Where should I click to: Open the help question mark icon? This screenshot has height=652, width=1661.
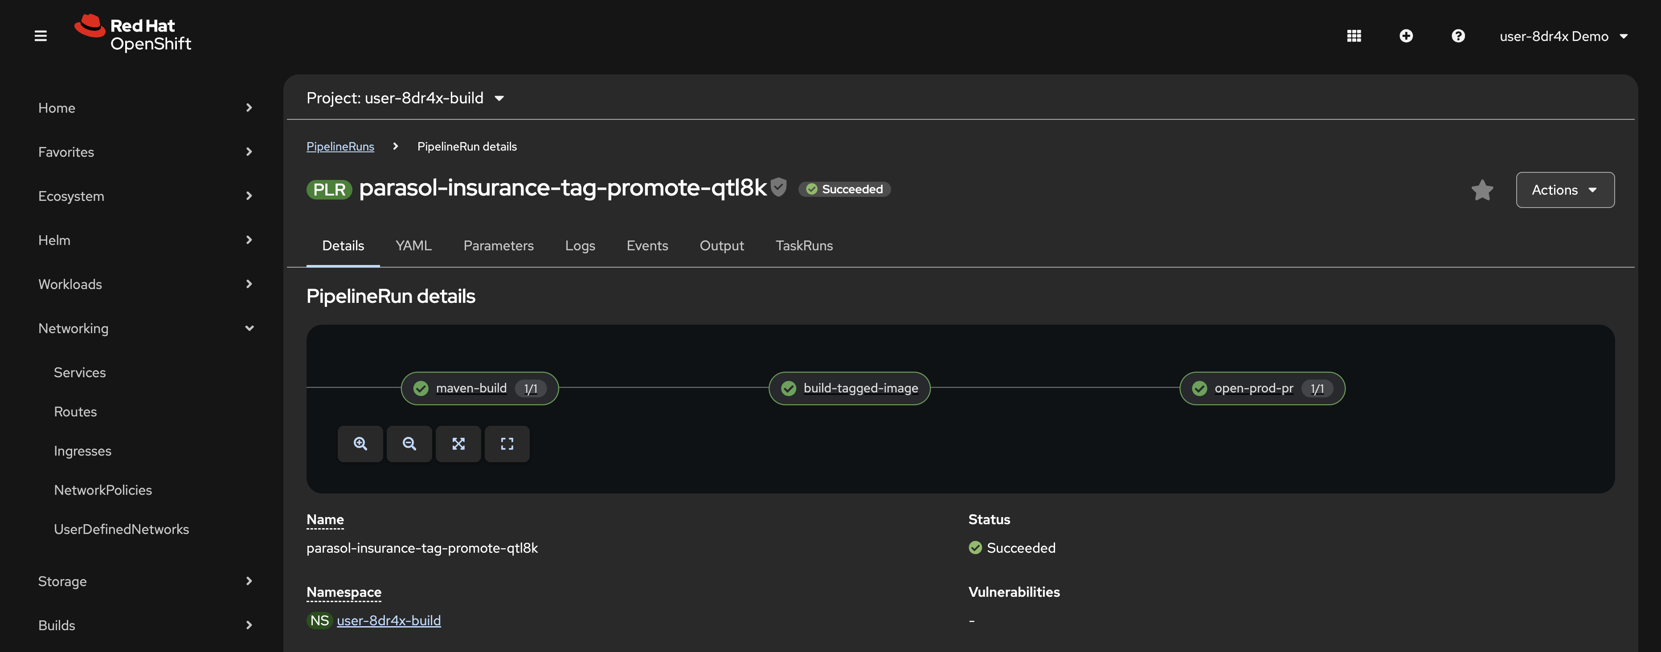click(x=1458, y=36)
